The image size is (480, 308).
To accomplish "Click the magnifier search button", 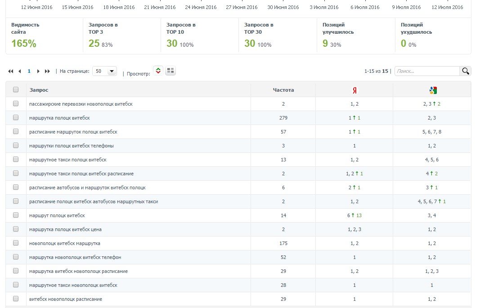I will 465,71.
